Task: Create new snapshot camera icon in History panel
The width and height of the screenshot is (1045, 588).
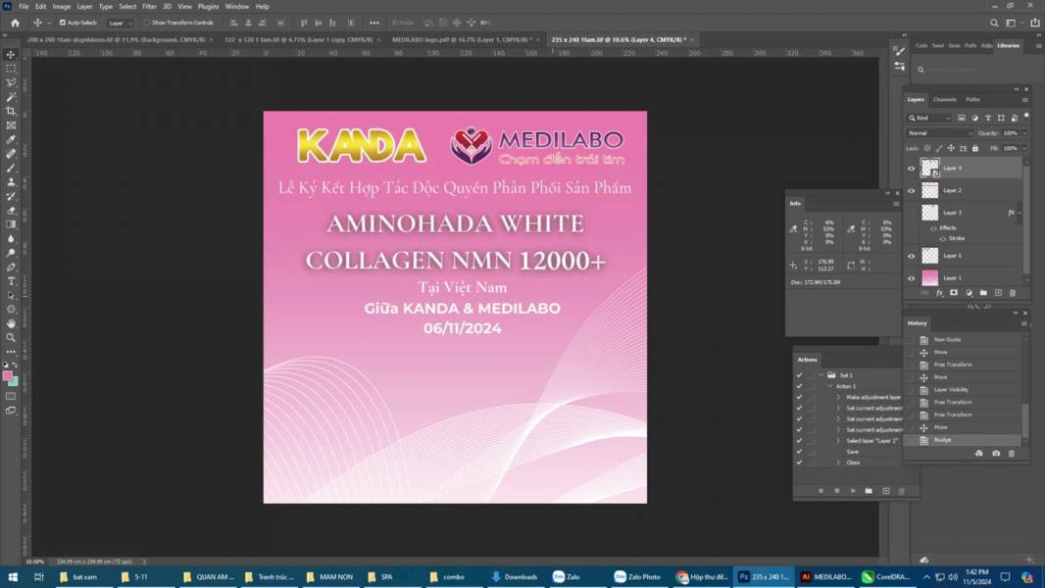Action: pos(996,454)
